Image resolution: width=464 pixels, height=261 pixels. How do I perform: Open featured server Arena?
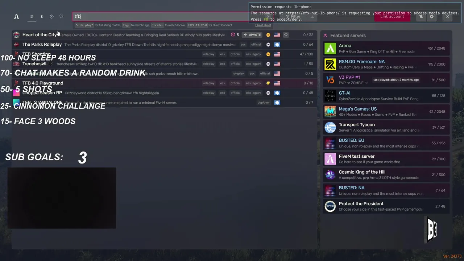pos(386,49)
